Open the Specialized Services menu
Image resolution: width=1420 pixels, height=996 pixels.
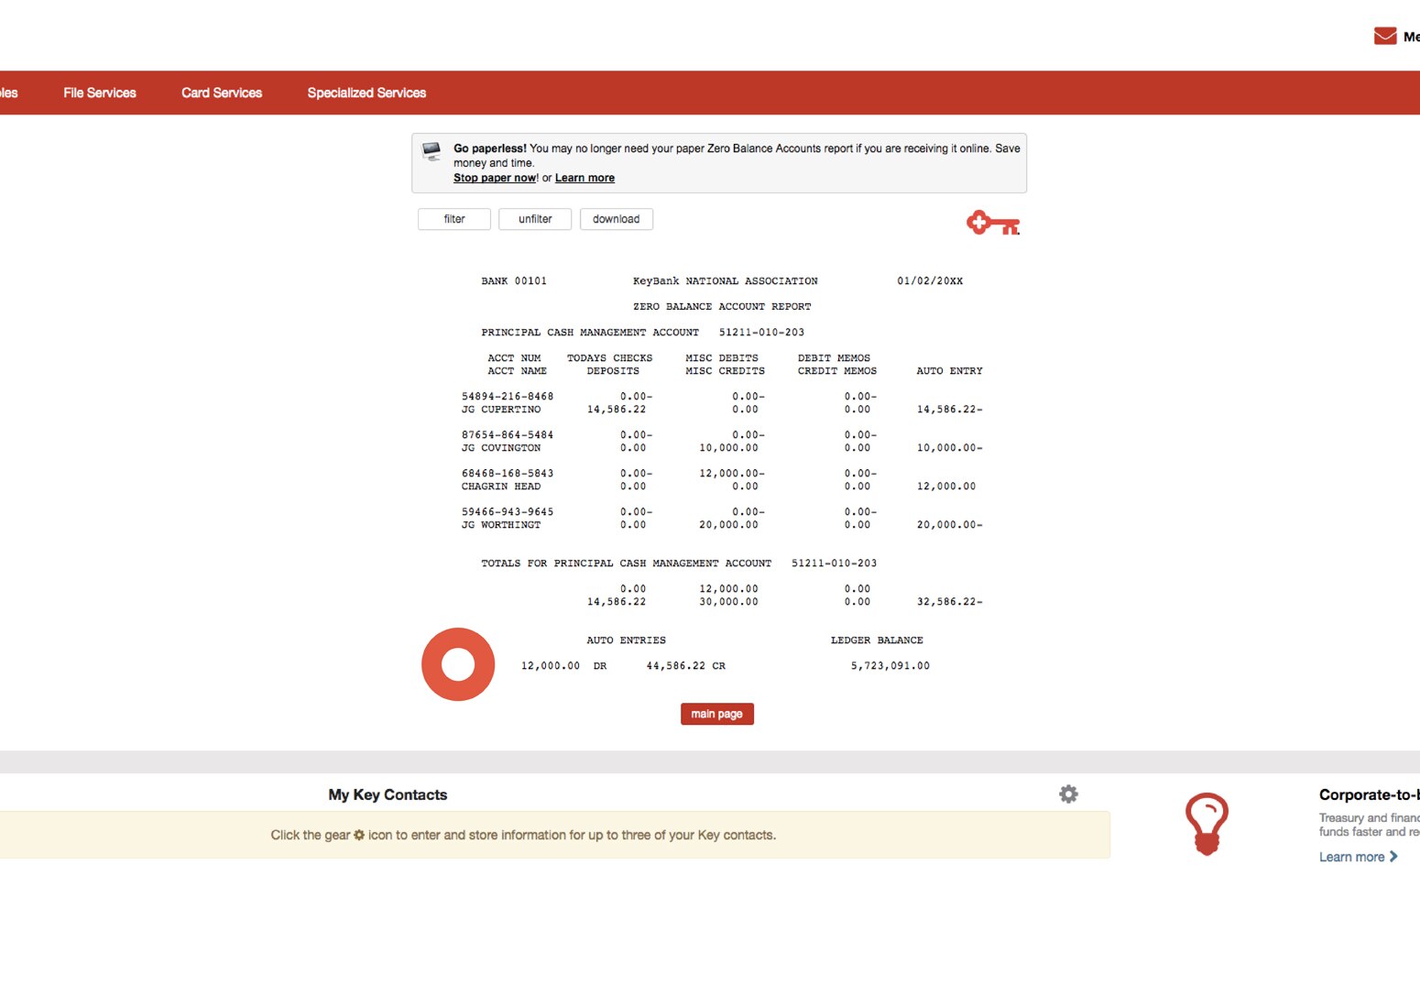click(366, 92)
